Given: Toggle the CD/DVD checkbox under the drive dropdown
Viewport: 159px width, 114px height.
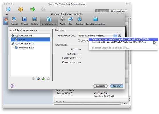Looking at the screenshot, I should pos(79,41).
